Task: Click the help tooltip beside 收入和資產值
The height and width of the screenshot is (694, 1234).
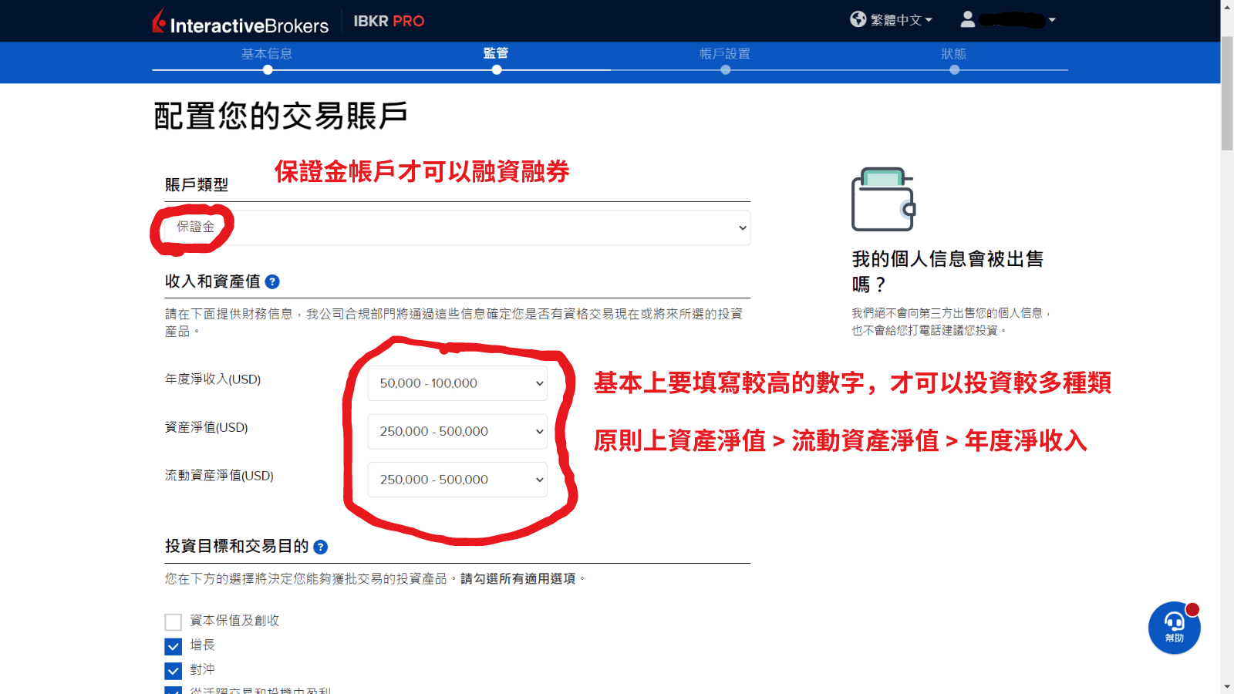Action: click(x=271, y=281)
